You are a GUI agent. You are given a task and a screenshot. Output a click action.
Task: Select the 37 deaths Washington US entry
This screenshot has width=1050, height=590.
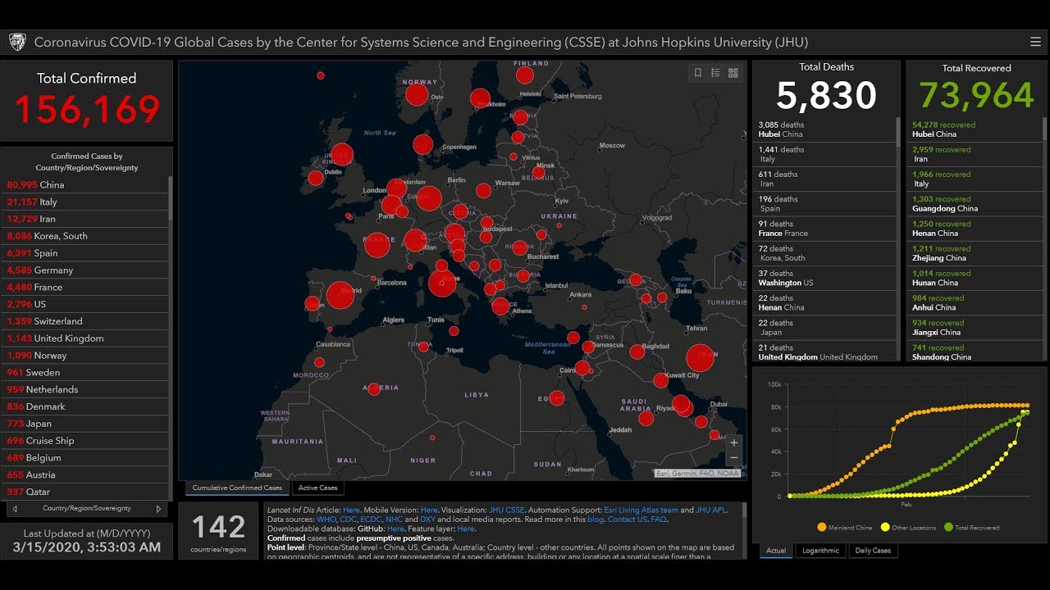pos(824,278)
